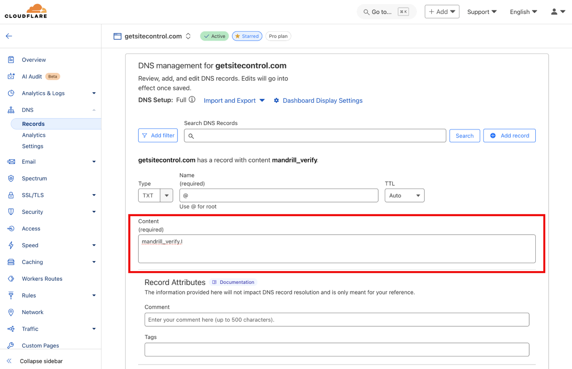
Task: Expand the Import and Export menu
Action: click(x=234, y=101)
